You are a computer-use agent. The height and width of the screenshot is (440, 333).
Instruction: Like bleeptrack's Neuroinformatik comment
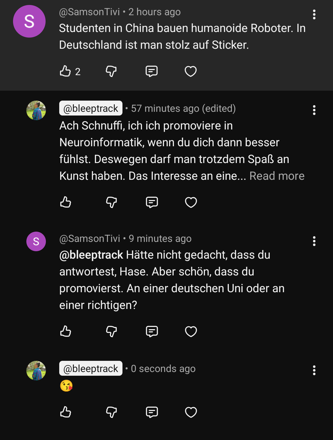[65, 202]
